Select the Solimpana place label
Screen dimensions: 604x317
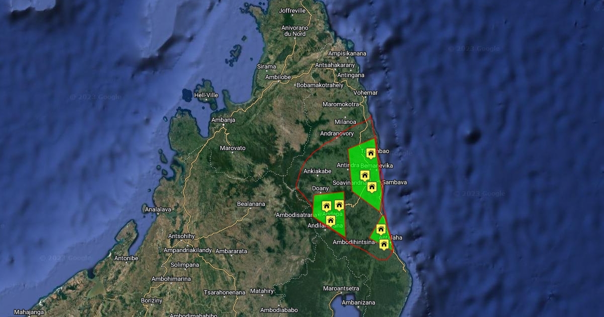(185, 265)
